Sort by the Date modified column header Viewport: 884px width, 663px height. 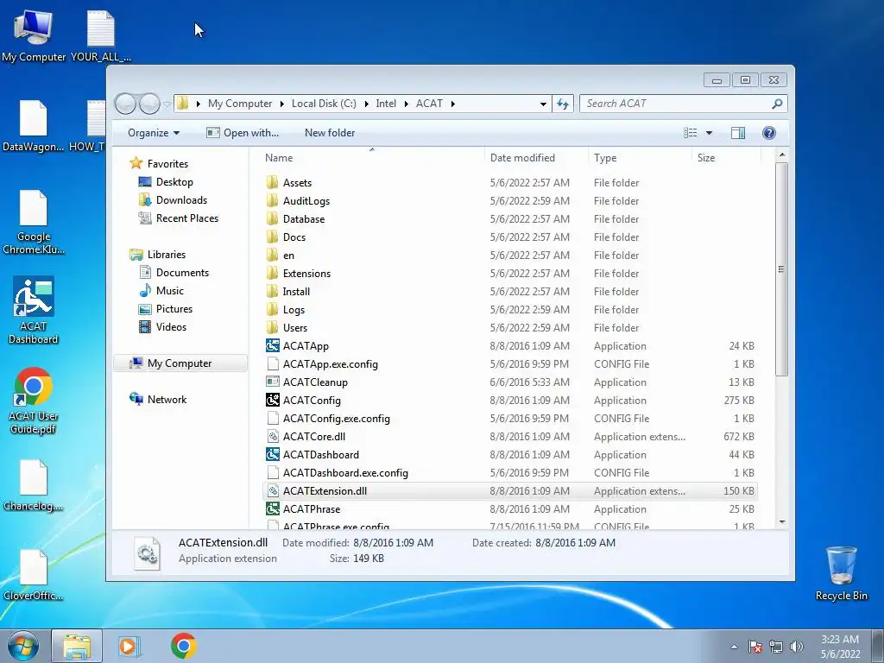(x=535, y=158)
